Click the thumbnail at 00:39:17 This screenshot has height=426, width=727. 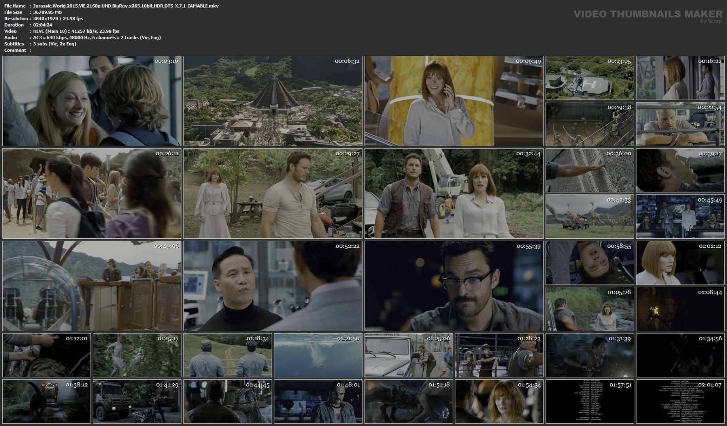tap(680, 170)
